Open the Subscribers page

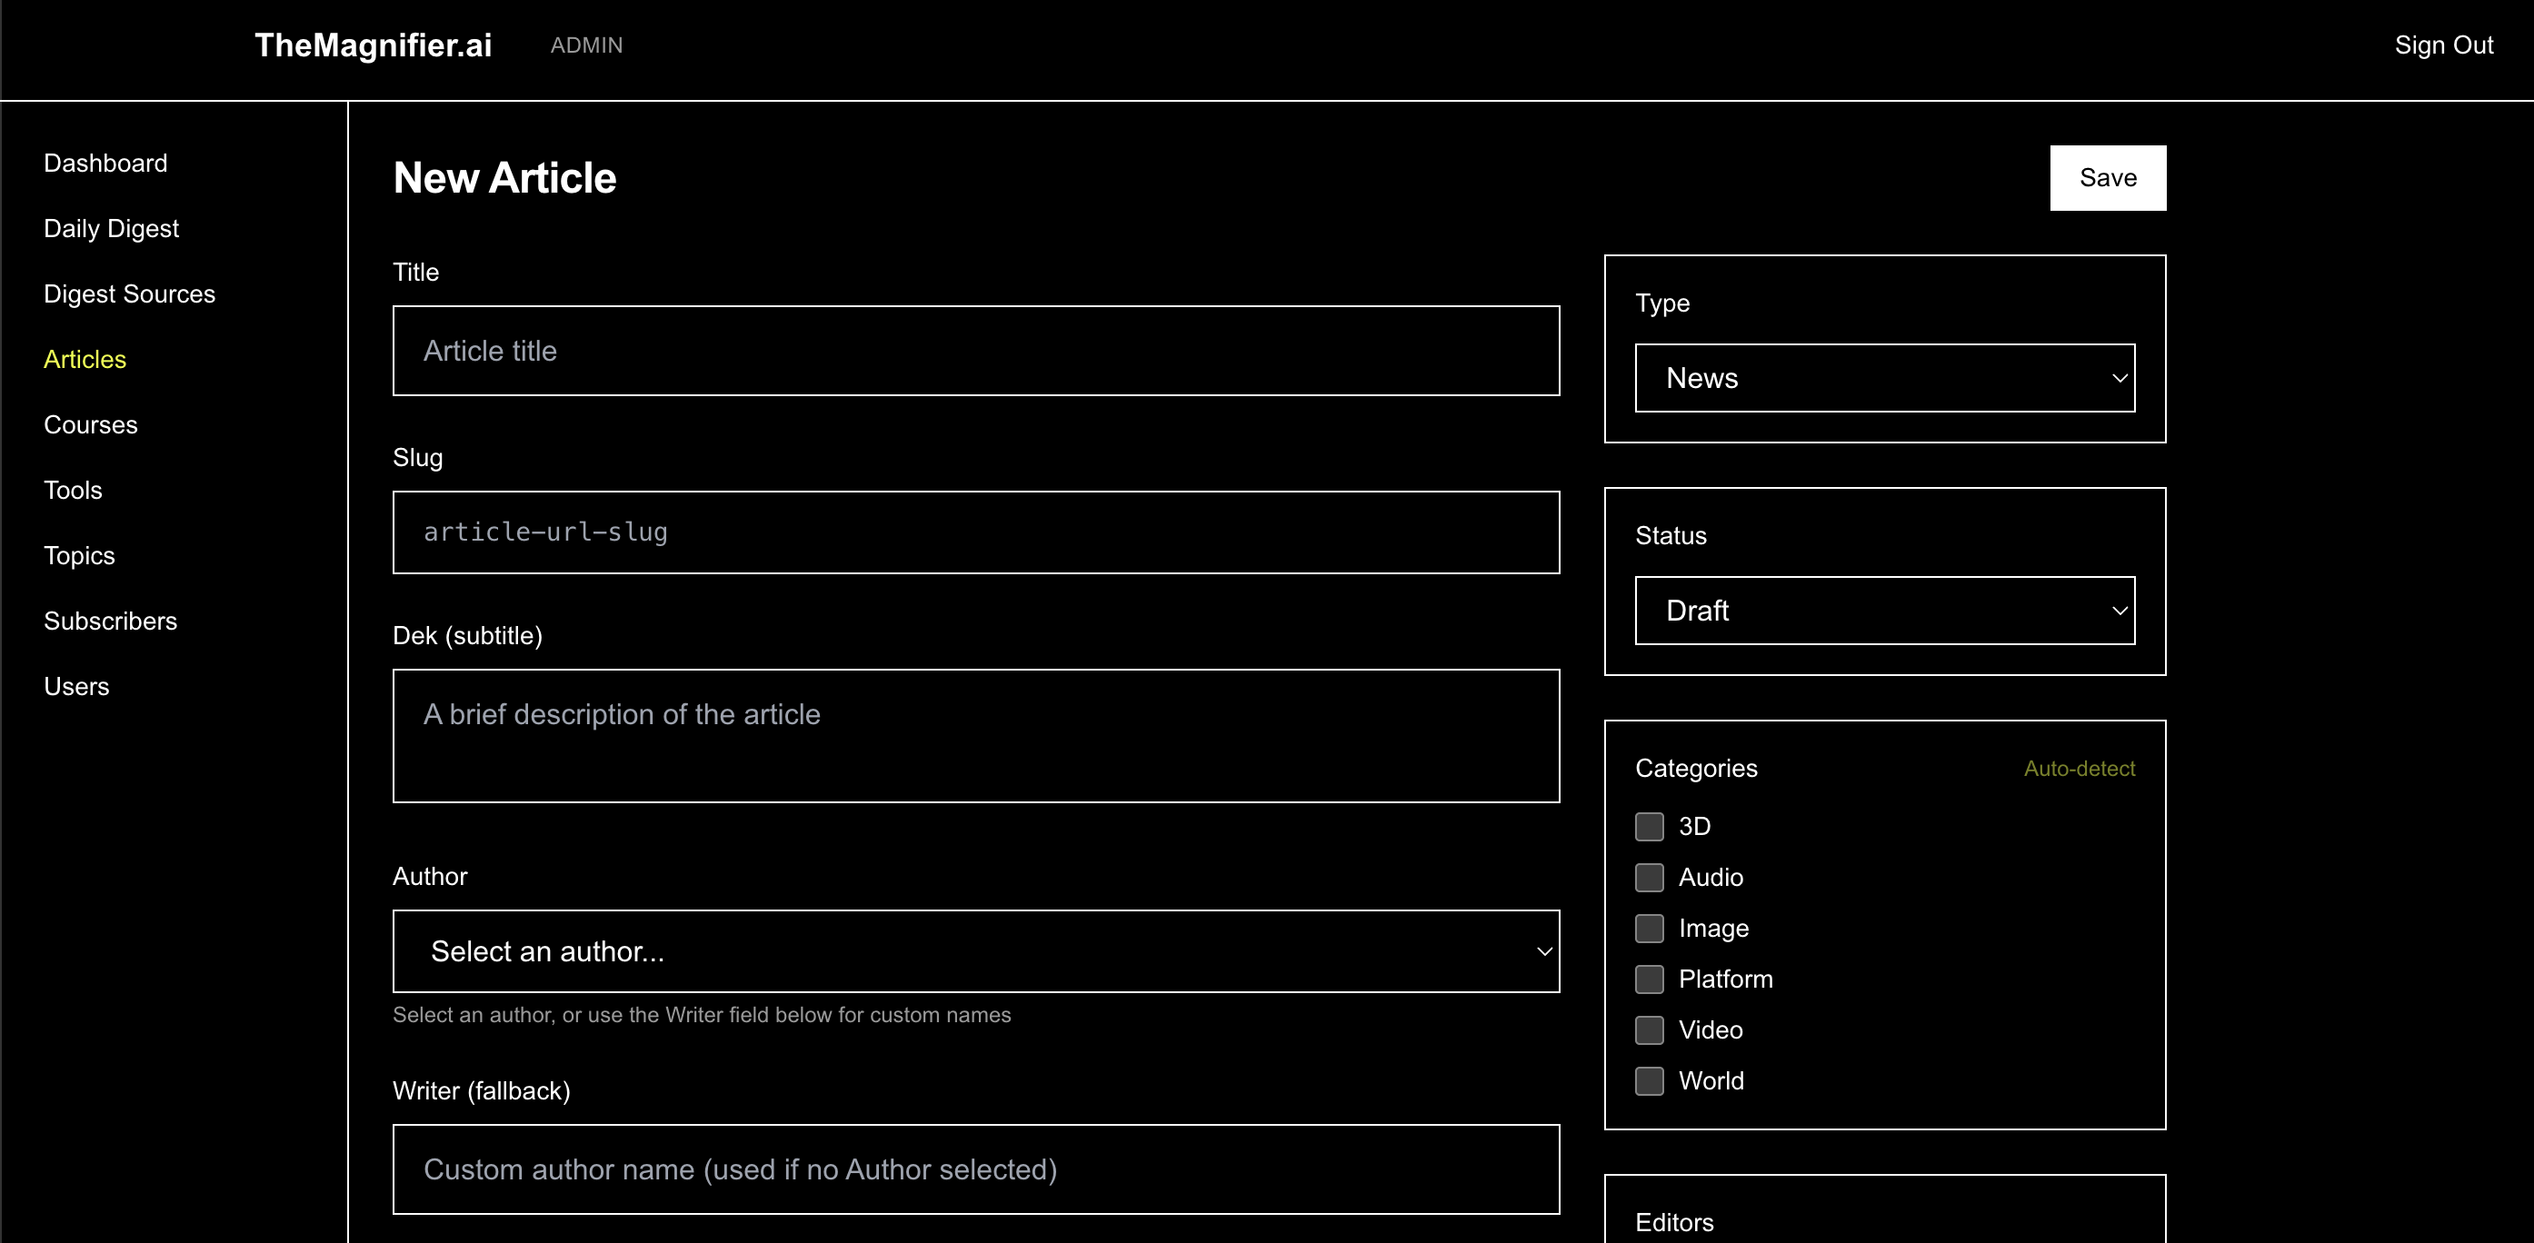[110, 621]
